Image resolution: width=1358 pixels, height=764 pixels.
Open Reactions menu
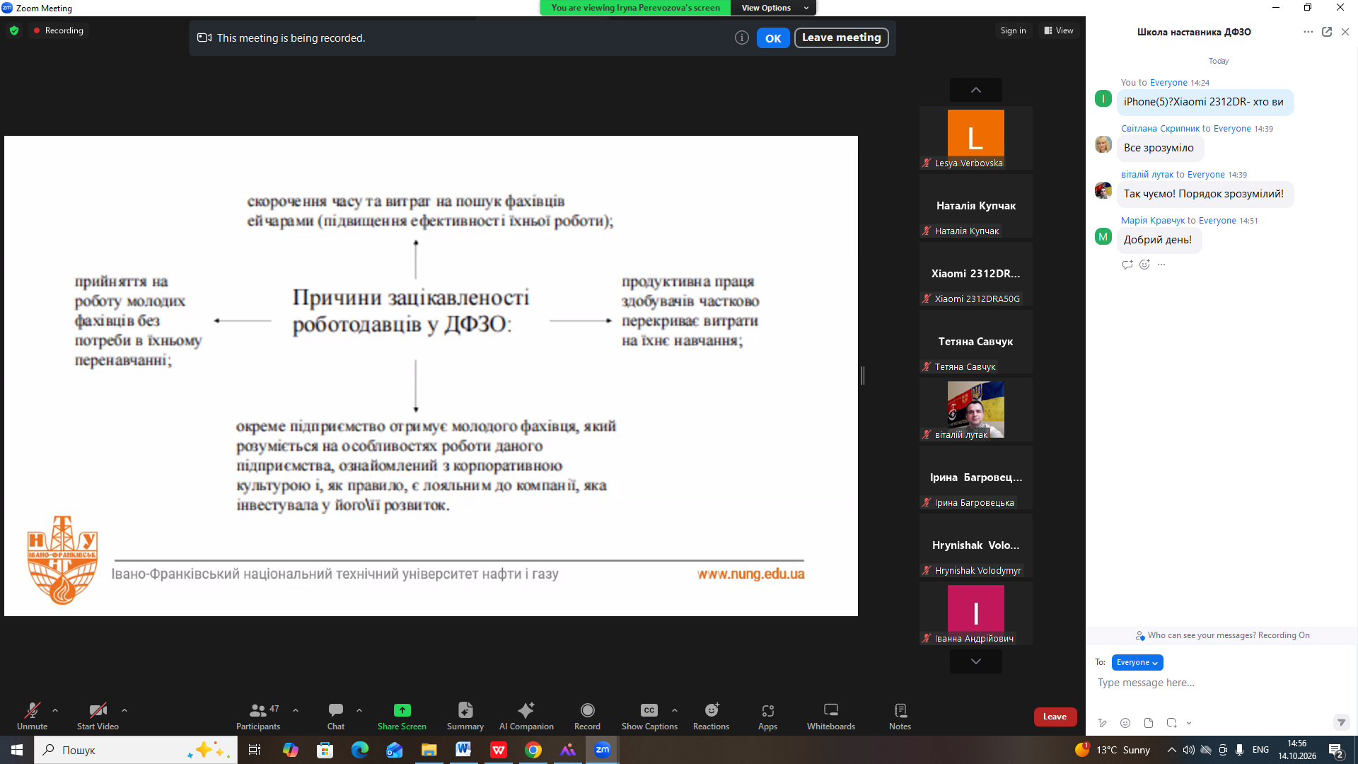[711, 716]
